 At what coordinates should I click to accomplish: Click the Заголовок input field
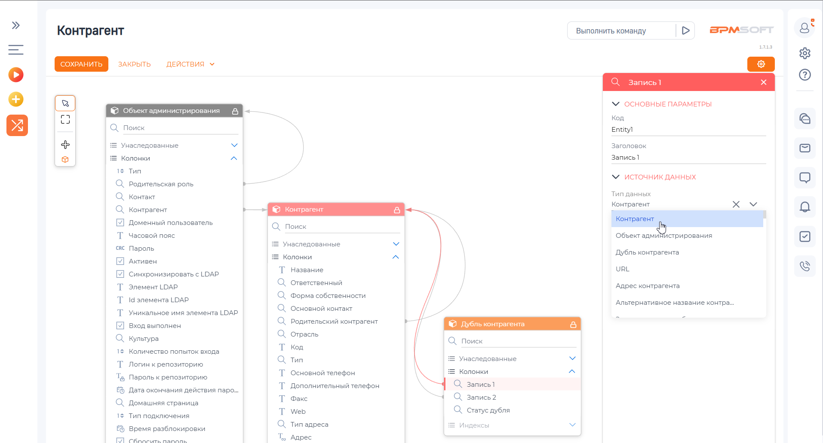click(688, 158)
